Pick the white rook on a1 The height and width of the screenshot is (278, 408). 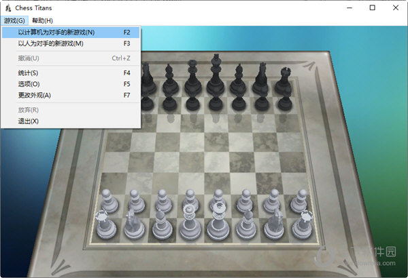pos(106,225)
